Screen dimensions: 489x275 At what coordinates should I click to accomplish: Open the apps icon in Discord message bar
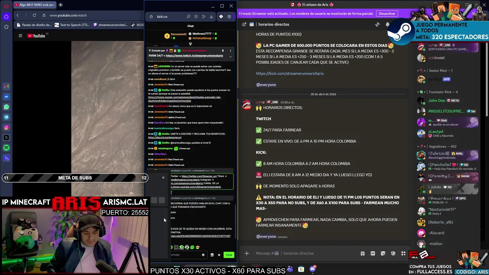pyautogui.click(x=403, y=253)
